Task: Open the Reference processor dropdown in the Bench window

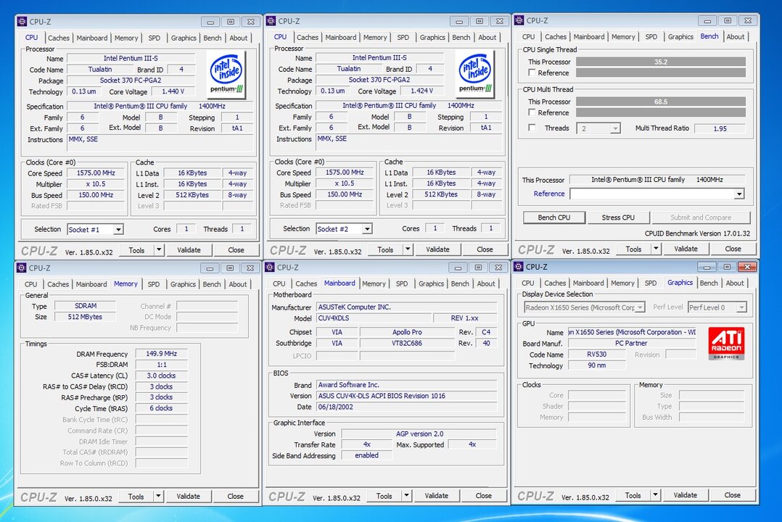Action: pyautogui.click(x=739, y=194)
